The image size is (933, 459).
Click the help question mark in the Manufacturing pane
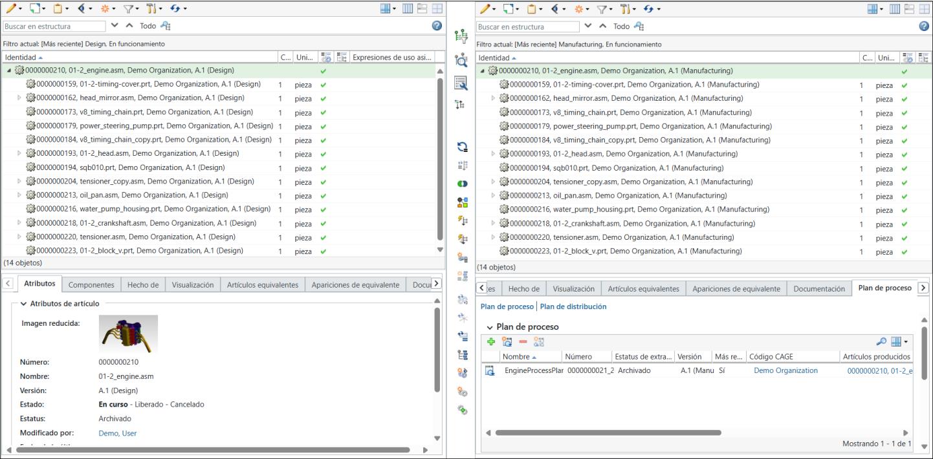point(925,27)
